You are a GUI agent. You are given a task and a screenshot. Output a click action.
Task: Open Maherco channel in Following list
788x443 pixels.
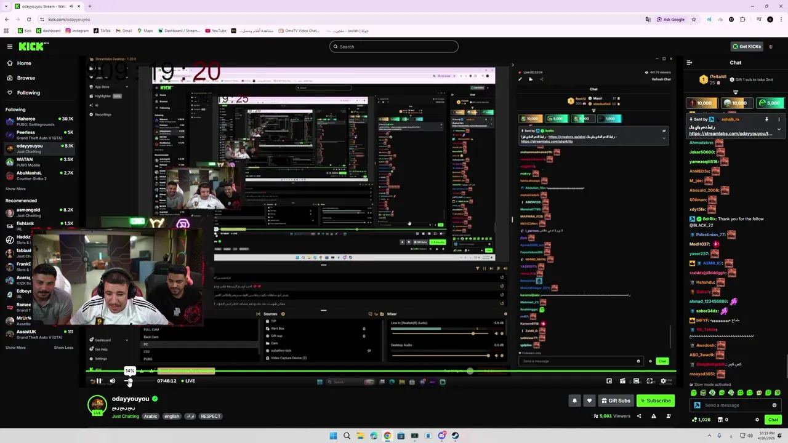point(39,121)
